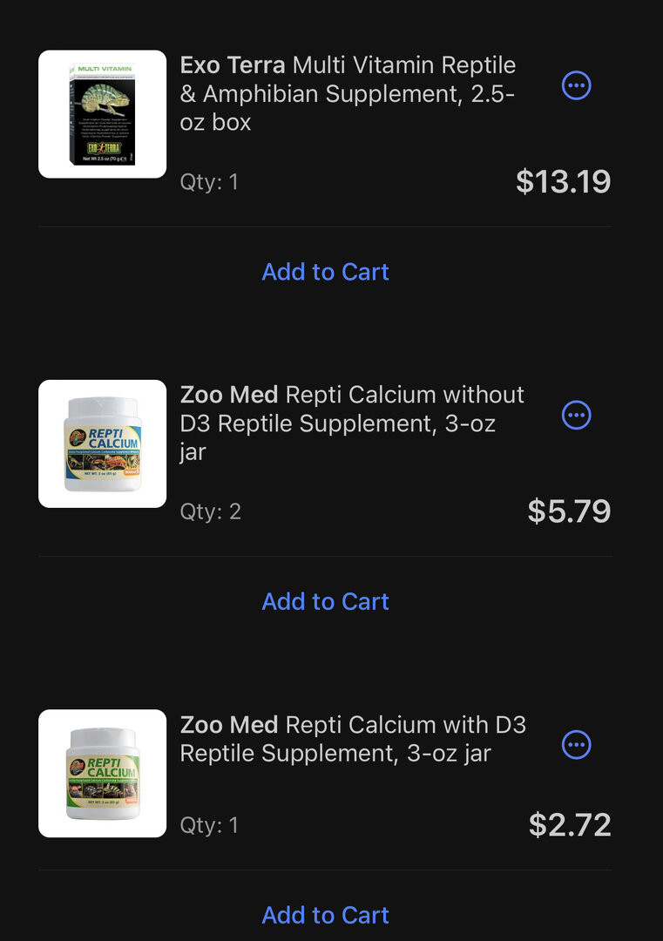Viewport: 663px width, 941px height.
Task: View the Repti Calcium without D3 jar thumbnail
Action: click(103, 443)
